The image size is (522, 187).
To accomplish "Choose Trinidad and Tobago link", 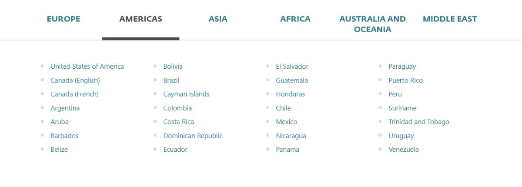I will (418, 122).
